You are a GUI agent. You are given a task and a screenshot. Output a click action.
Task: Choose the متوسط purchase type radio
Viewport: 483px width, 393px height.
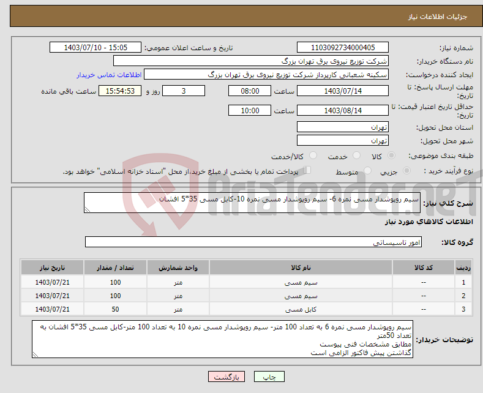[367, 171]
